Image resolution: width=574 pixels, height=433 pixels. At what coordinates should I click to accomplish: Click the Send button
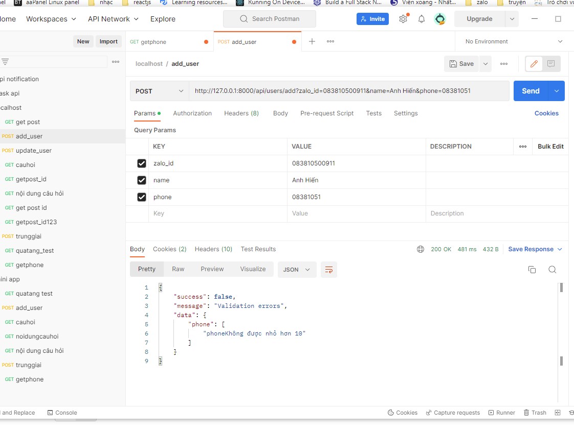(x=531, y=91)
